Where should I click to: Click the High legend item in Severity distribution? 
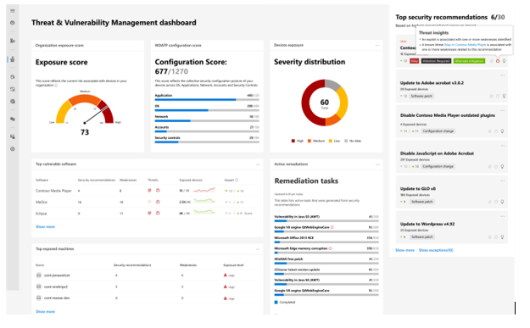point(298,141)
